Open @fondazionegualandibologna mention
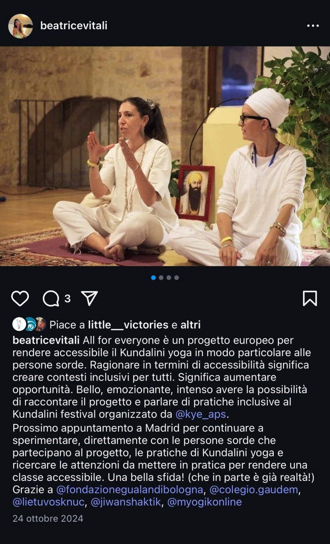 pos(129,490)
